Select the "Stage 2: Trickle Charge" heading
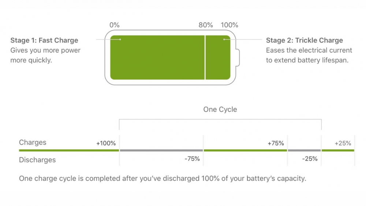 coord(305,40)
